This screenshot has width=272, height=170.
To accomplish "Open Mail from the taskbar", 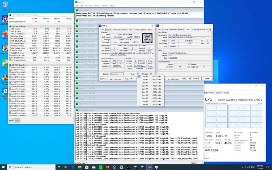I will click(94, 167).
